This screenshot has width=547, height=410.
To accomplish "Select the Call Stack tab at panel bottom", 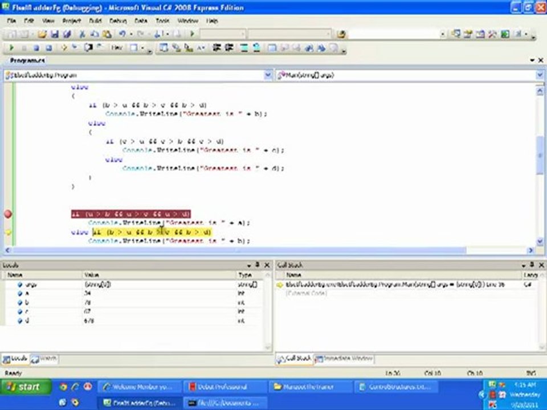I will [294, 359].
